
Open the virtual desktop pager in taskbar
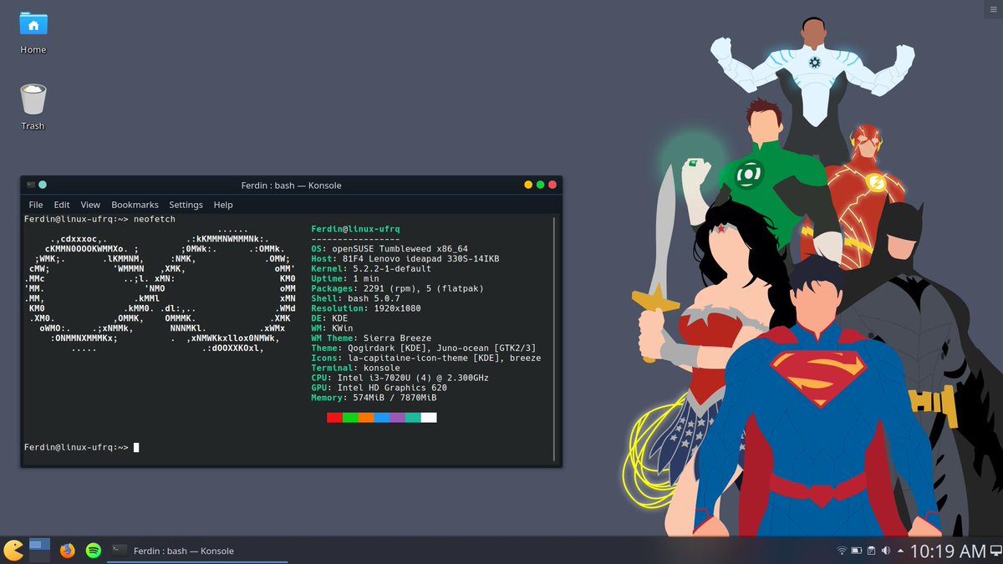(40, 549)
